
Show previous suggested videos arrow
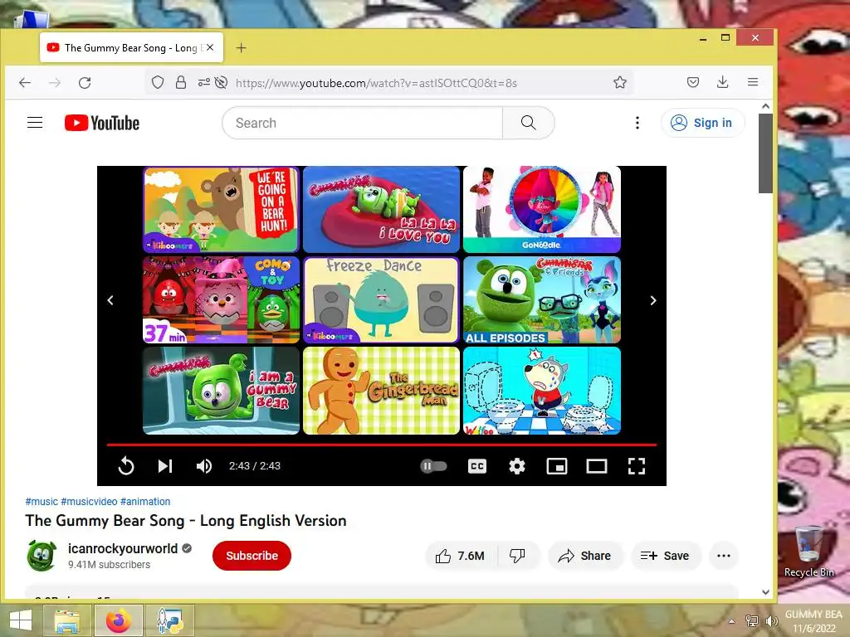110,300
